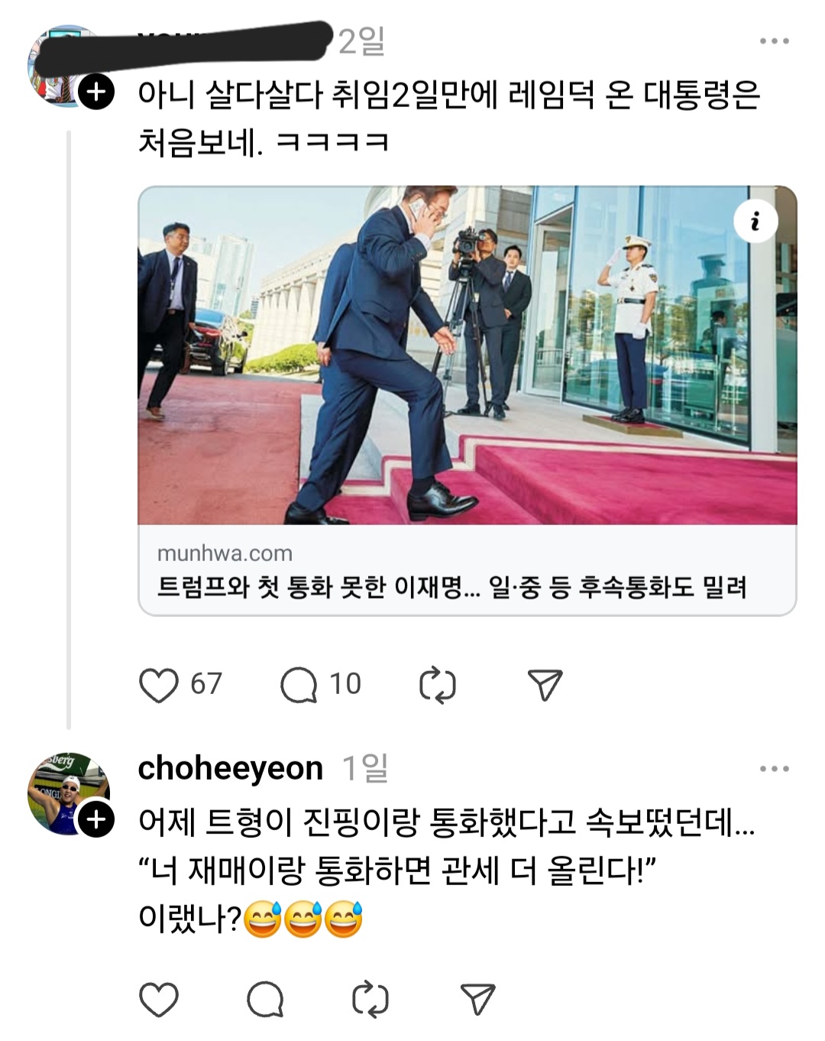Open the first post text about 레임덕

coord(448,118)
